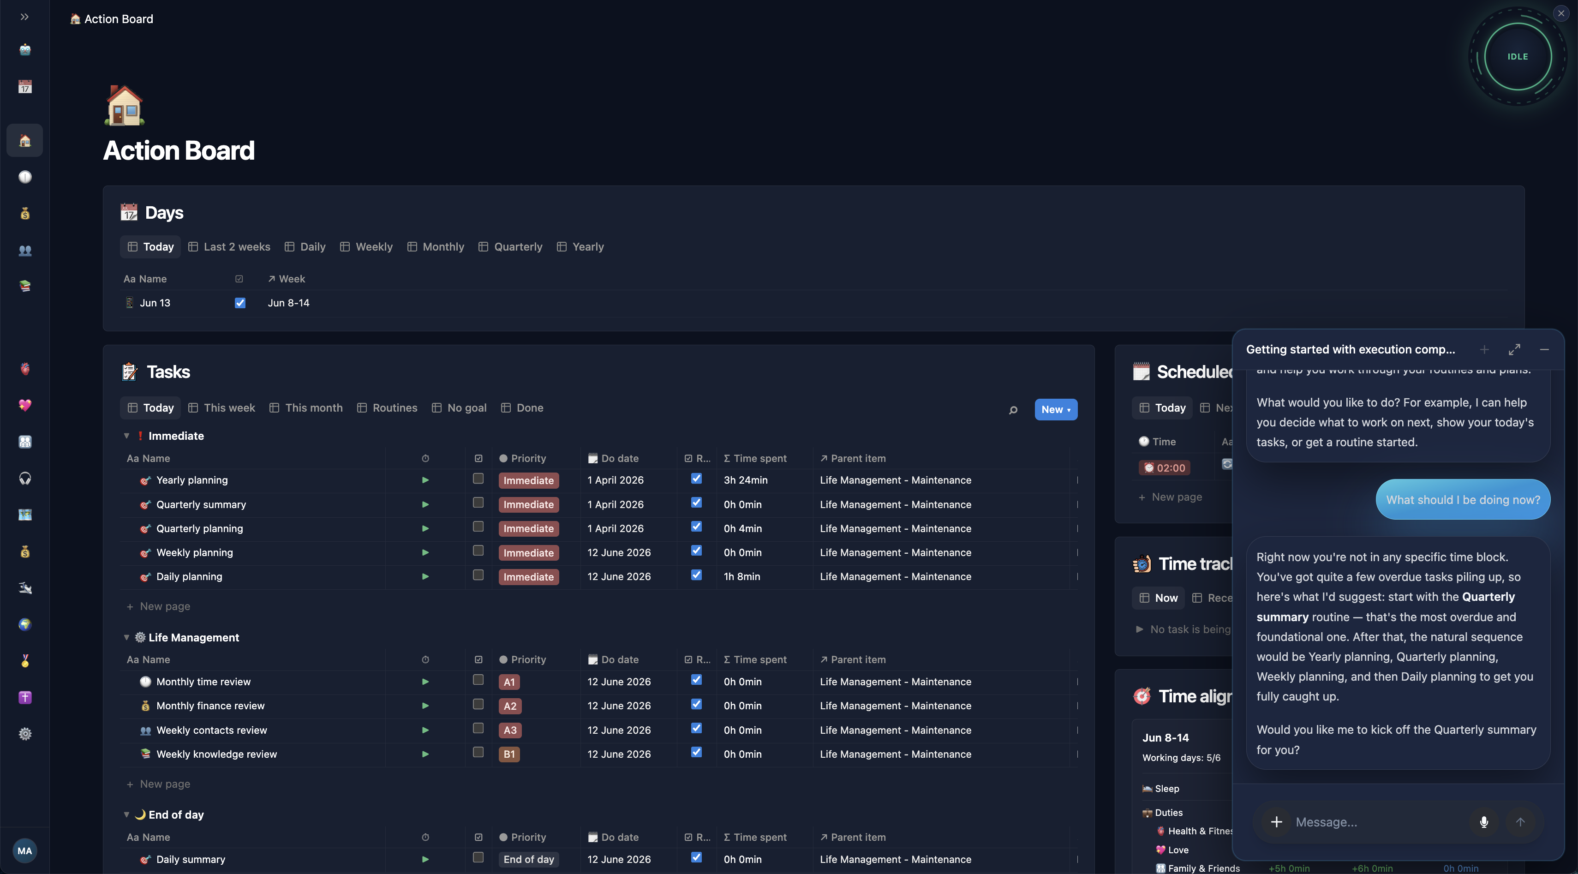This screenshot has width=1578, height=874.
Task: Open the B1 priority tag dropdown
Action: (509, 754)
